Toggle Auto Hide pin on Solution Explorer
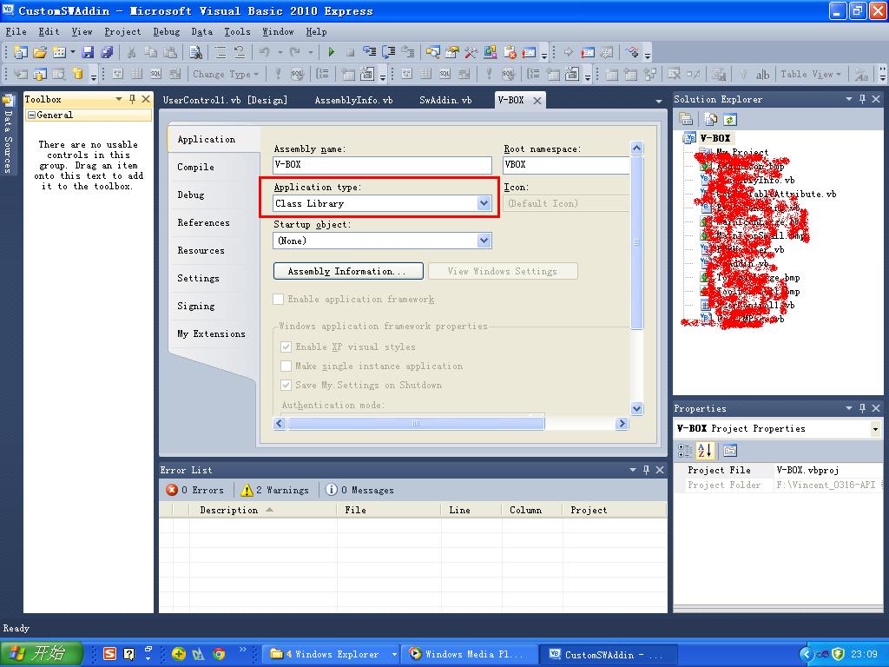The height and width of the screenshot is (667, 889). (x=862, y=99)
